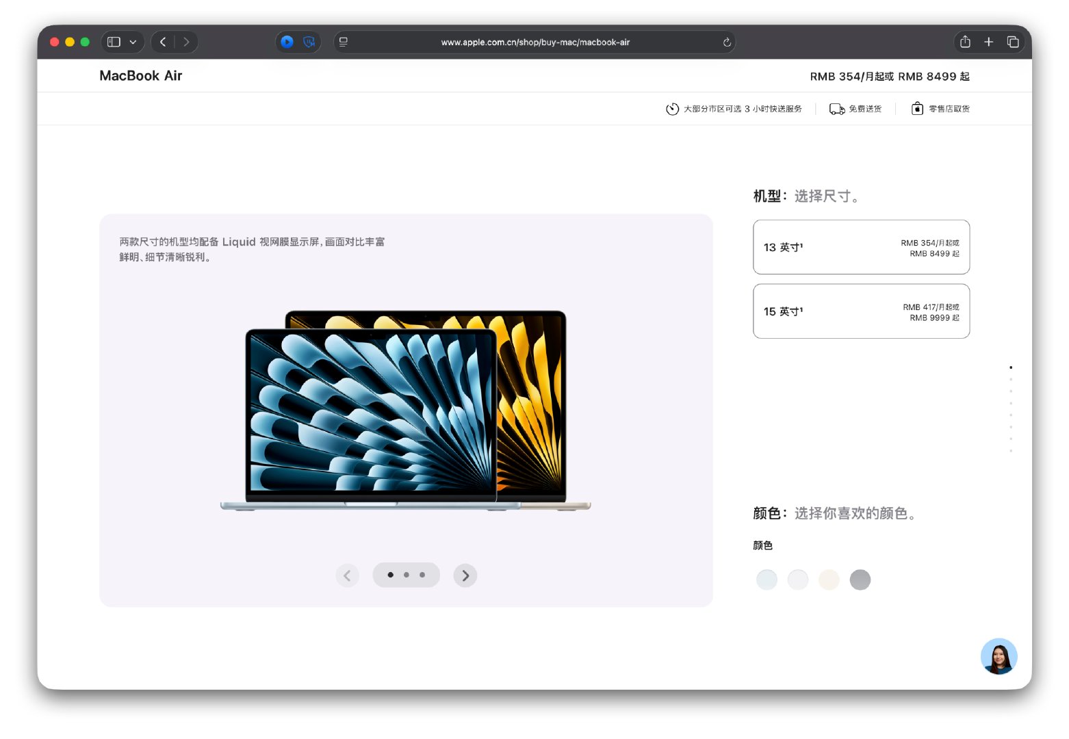
Task: Click the MacBook Air product image
Action: [x=406, y=411]
